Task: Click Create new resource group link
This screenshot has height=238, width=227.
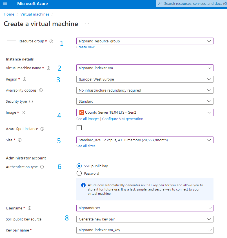Action: coord(85,47)
